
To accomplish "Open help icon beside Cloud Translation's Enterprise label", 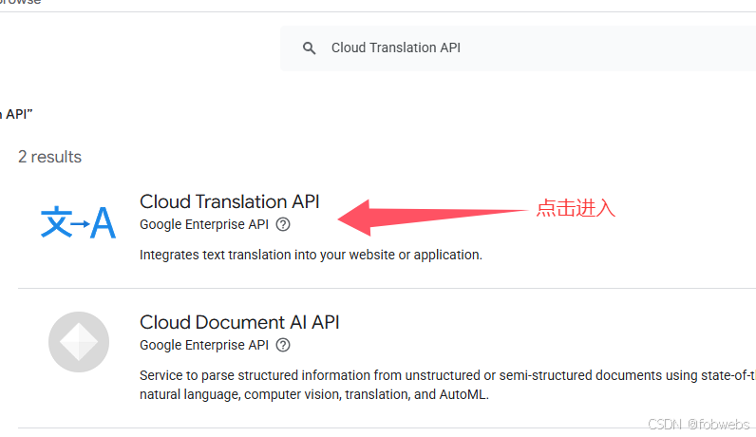I will click(x=283, y=224).
